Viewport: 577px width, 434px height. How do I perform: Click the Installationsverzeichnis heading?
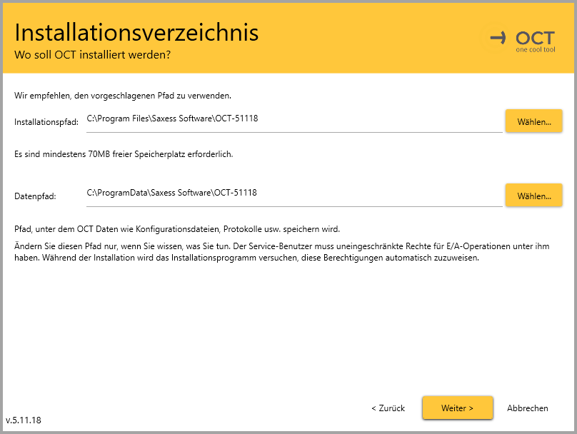tap(136, 33)
